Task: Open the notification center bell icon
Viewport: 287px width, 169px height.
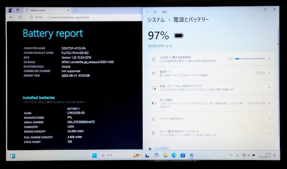Action: pyautogui.click(x=274, y=156)
